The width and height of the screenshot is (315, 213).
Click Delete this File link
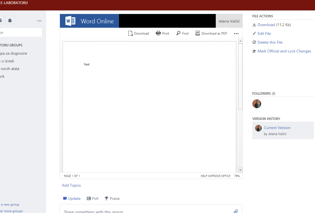270,42
